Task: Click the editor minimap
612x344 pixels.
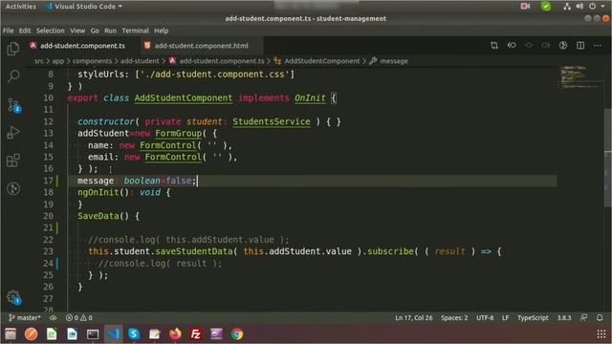Action: tap(580, 77)
